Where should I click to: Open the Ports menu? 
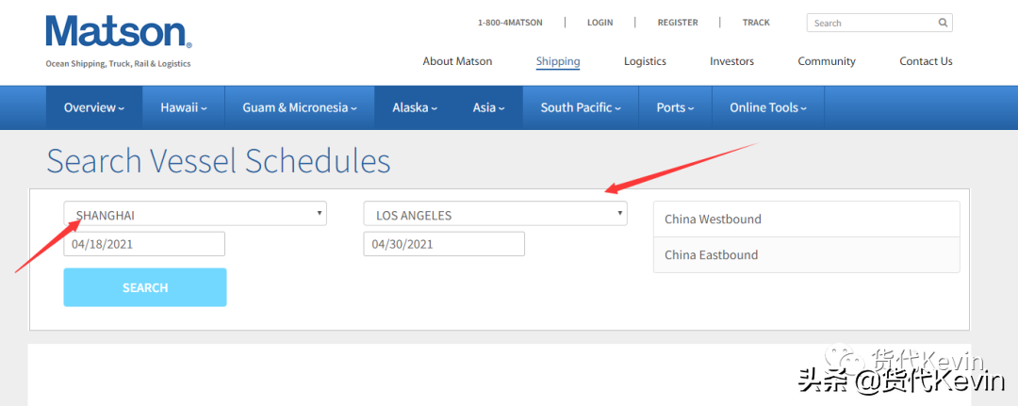tap(675, 107)
